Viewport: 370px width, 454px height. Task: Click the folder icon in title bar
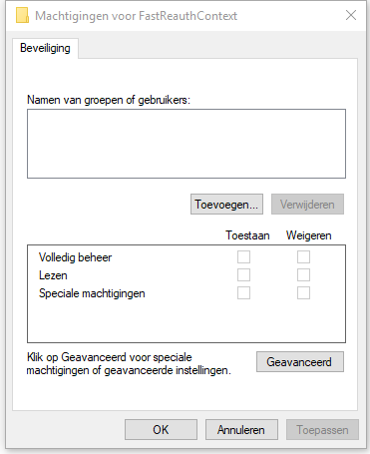[x=22, y=16]
